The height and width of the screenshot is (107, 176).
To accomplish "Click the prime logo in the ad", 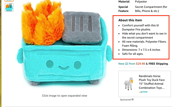I will click(143, 92).
